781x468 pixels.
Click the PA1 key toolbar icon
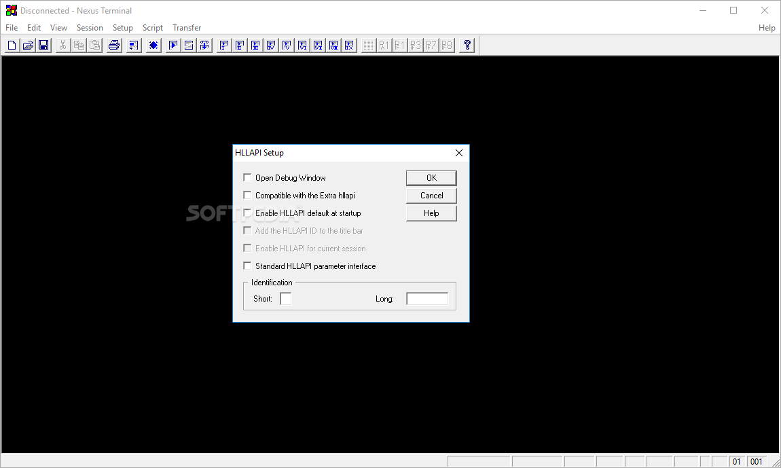pos(384,46)
